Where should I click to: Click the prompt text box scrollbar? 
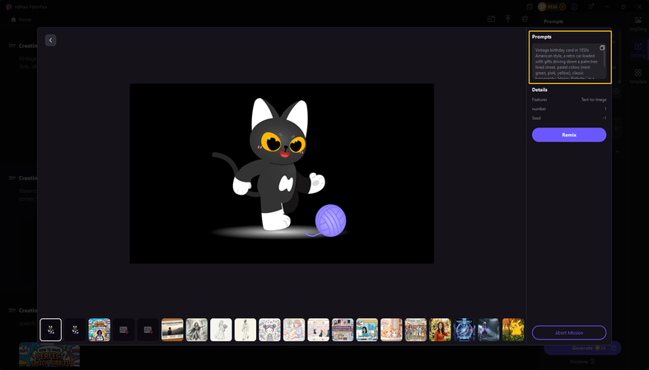(x=605, y=58)
